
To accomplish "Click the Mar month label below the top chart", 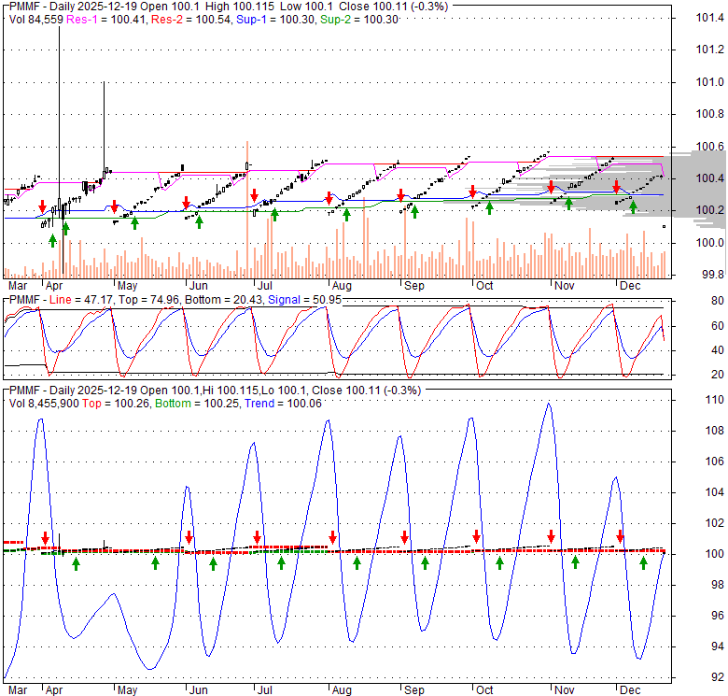I will (x=17, y=286).
